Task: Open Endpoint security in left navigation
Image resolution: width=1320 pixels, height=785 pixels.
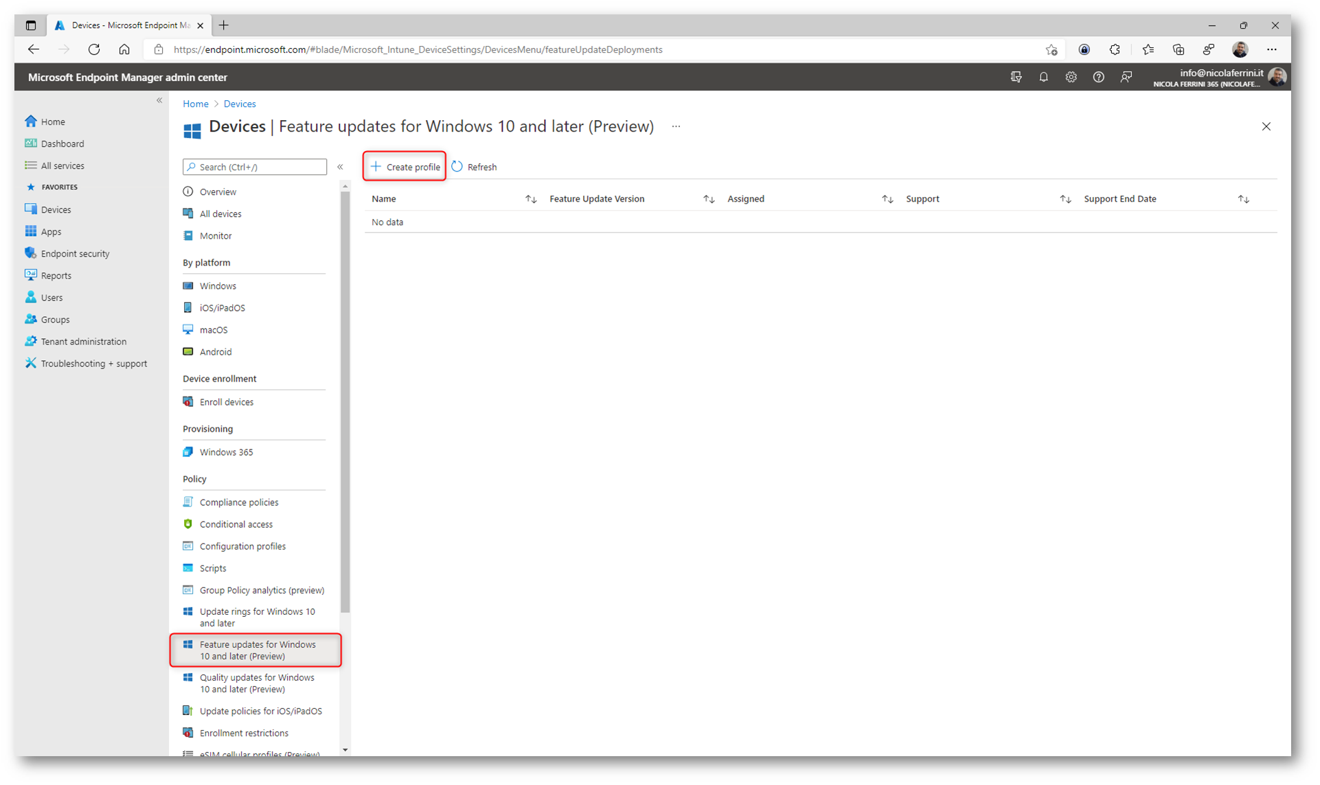Action: click(x=75, y=254)
